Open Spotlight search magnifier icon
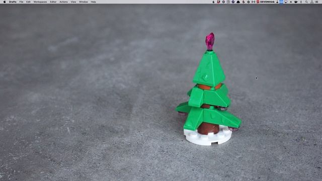This screenshot has width=322, height=181. (306, 2)
